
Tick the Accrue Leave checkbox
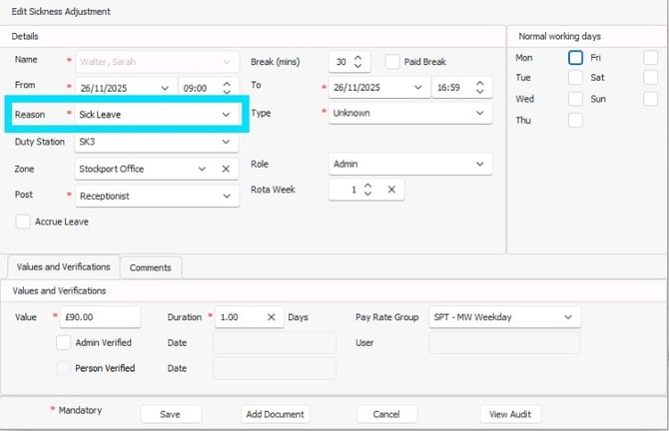pos(23,221)
